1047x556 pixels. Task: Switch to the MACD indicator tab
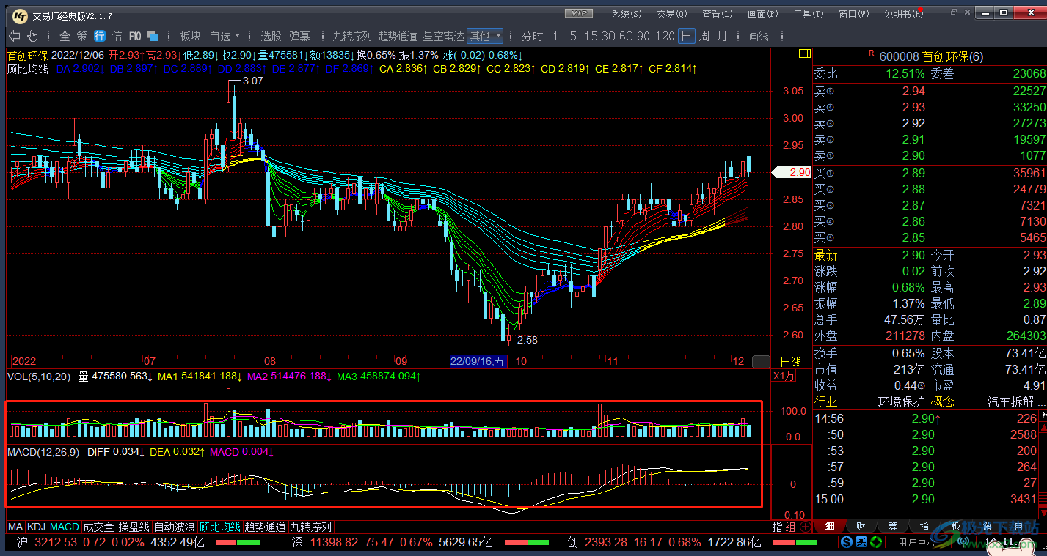point(65,527)
